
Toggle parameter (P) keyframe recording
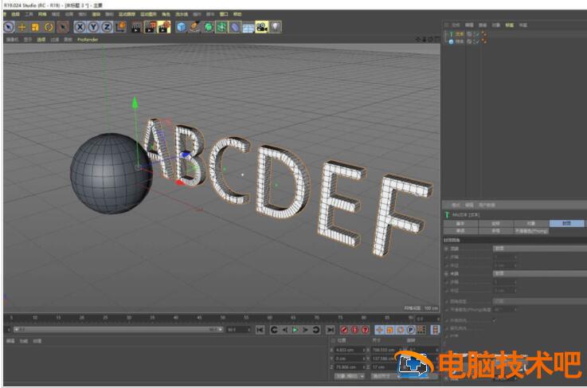tap(411, 330)
